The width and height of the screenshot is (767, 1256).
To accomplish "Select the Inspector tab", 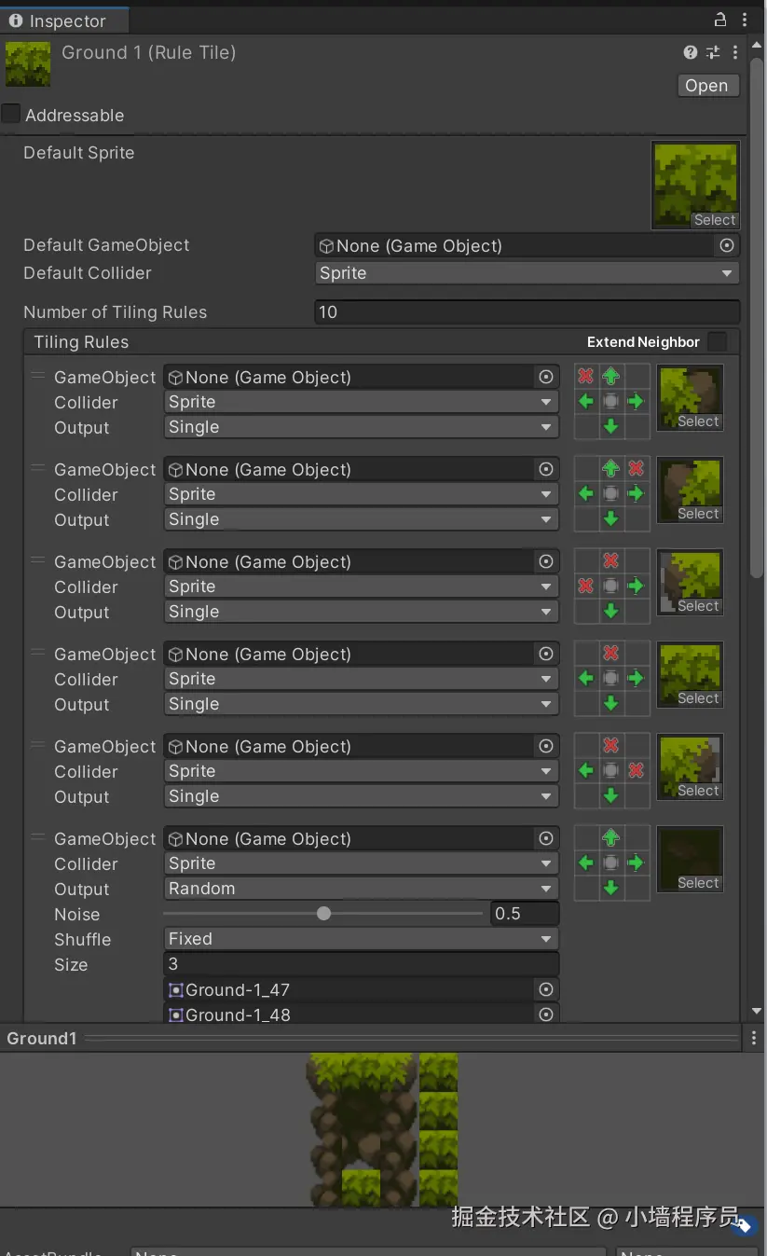I will click(62, 21).
